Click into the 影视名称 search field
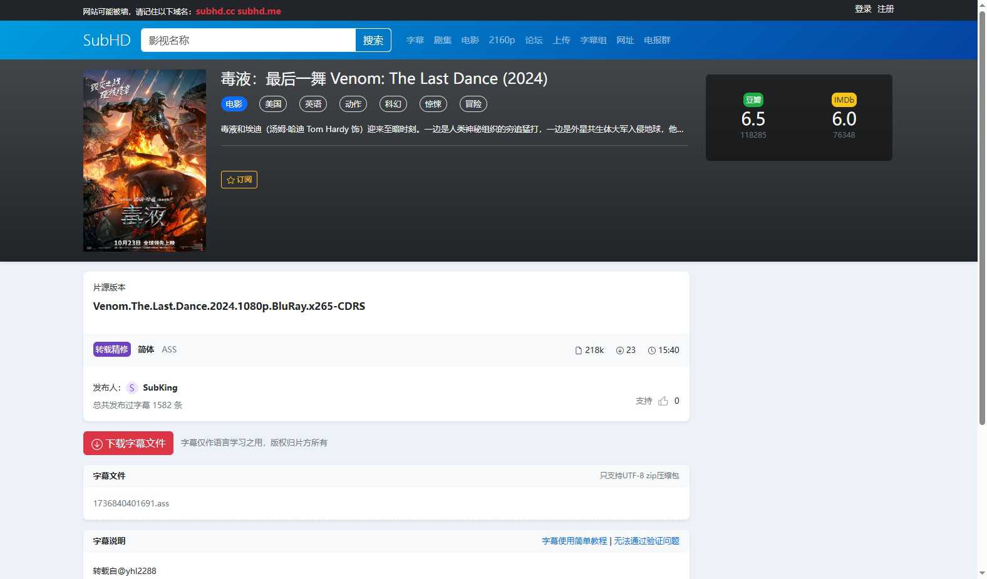987x579 pixels. pos(248,40)
